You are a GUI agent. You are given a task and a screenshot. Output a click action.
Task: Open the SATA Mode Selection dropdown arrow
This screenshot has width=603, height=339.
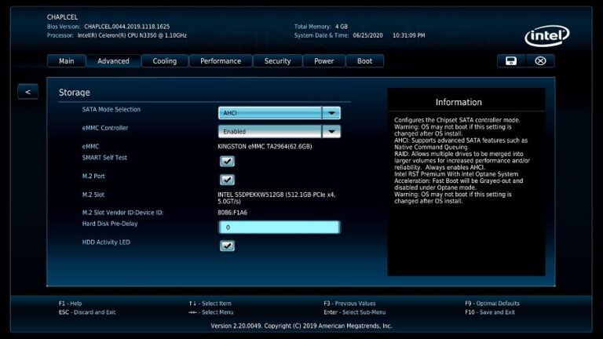tap(331, 113)
